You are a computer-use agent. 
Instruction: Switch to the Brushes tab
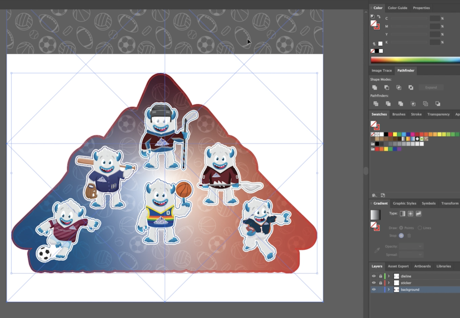pos(399,115)
